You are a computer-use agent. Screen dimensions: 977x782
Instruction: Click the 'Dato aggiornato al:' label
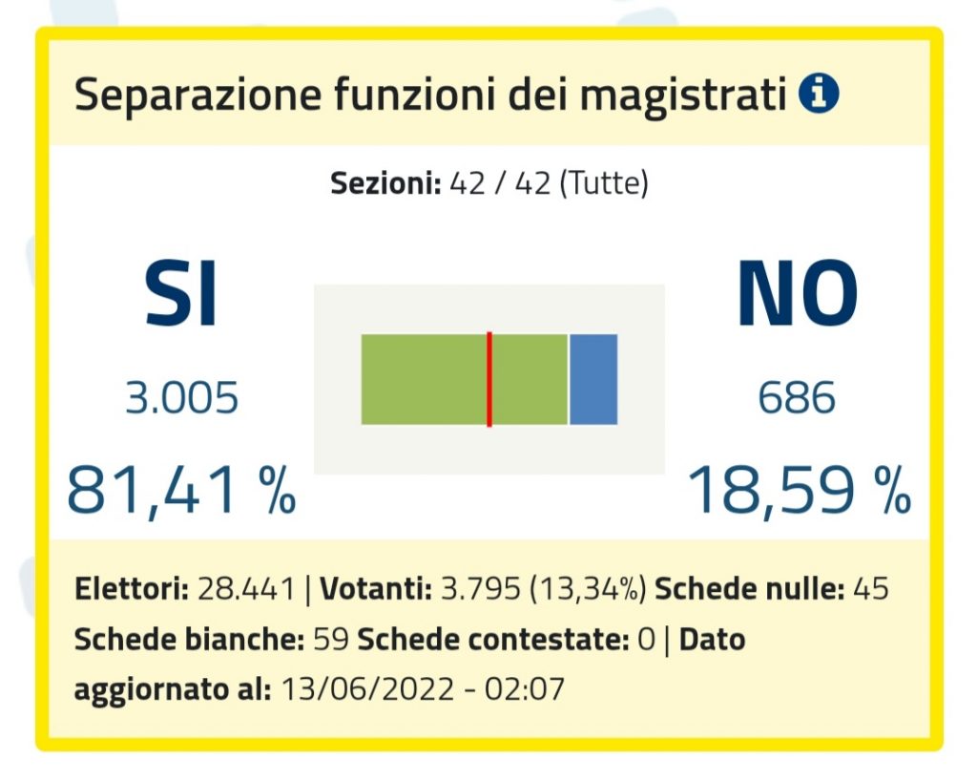click(x=173, y=688)
